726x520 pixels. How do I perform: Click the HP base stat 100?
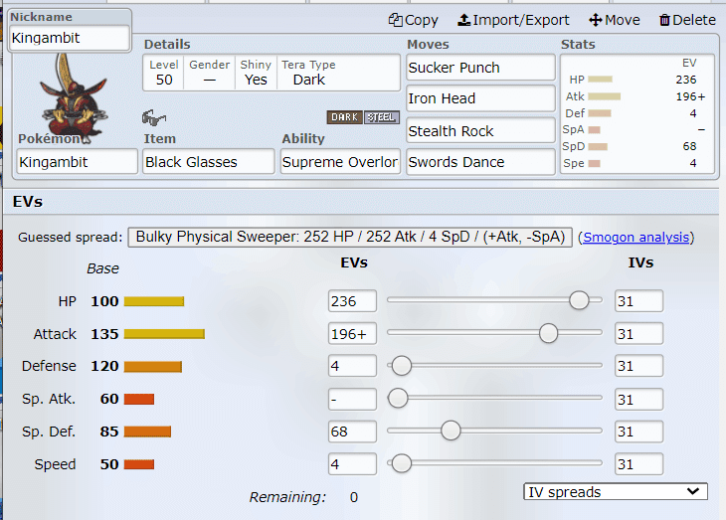104,301
